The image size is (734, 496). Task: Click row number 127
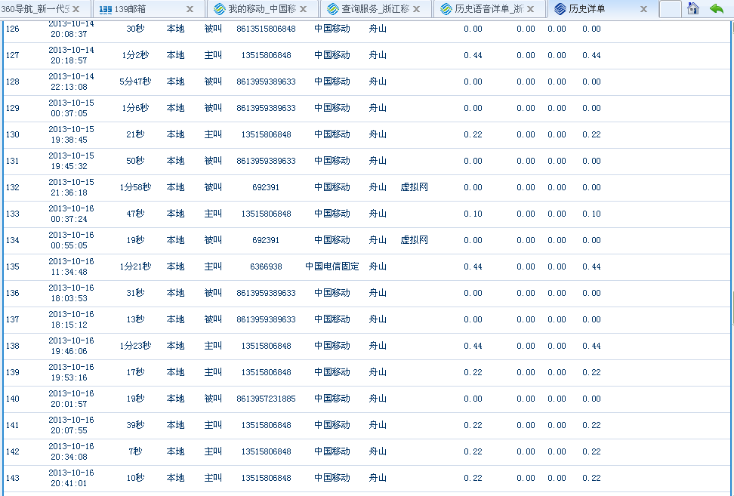coord(13,55)
